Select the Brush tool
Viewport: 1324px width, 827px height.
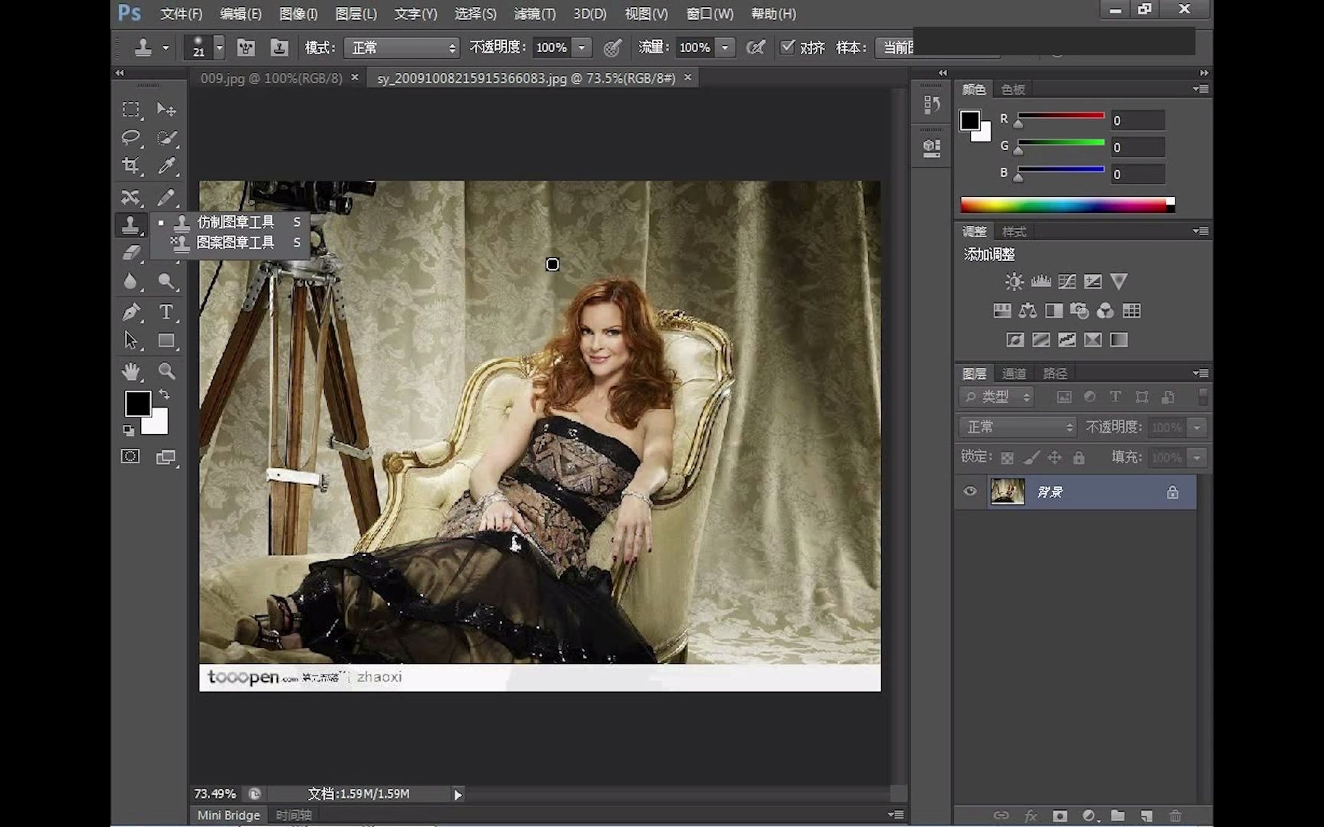166,197
